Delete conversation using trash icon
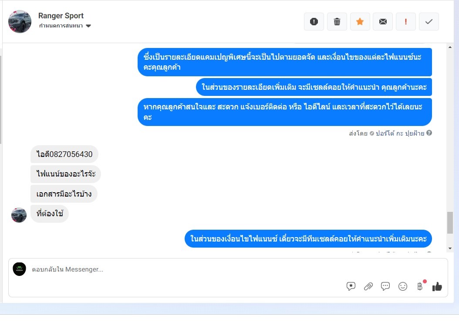Screen dimensions: 459x323 point(337,22)
